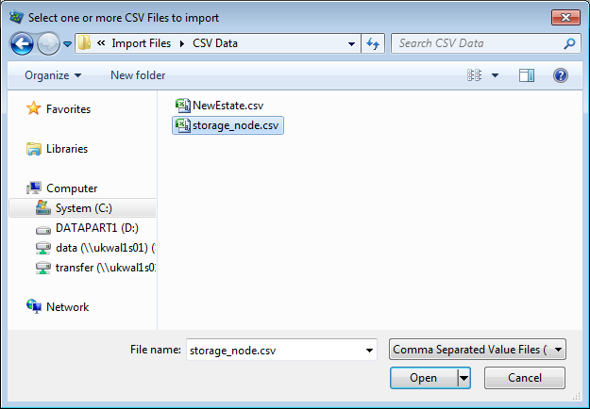590x409 pixels.
Task: Click the Forward navigation arrow
Action: 50,43
